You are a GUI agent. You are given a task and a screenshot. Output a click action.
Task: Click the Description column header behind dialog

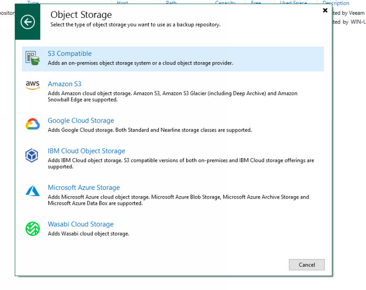(x=336, y=3)
